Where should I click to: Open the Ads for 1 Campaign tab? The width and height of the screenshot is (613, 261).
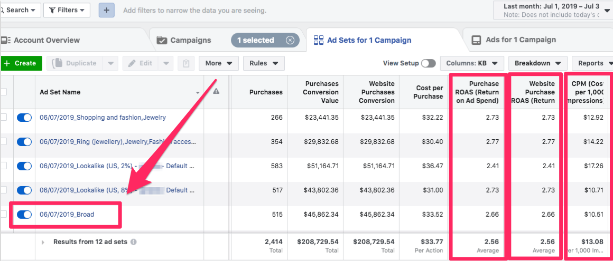coord(521,40)
